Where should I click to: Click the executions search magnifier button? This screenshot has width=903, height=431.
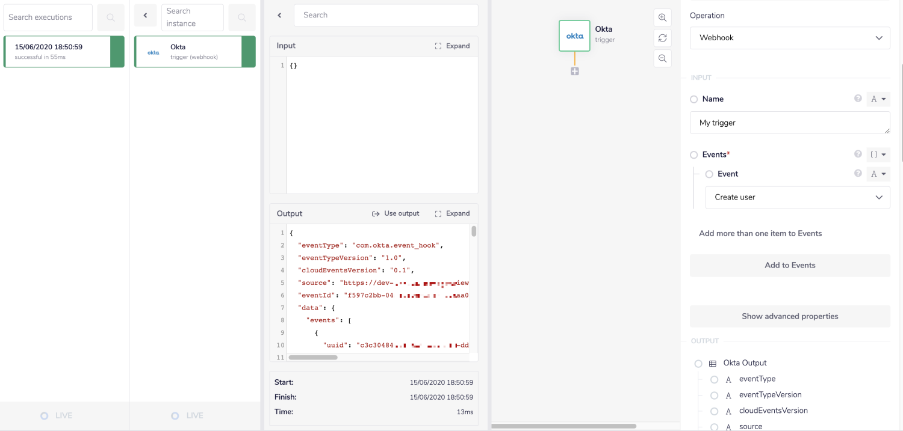point(111,18)
